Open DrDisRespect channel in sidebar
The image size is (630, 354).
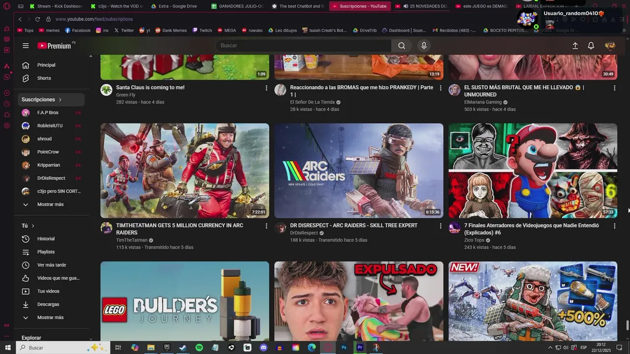tap(51, 178)
